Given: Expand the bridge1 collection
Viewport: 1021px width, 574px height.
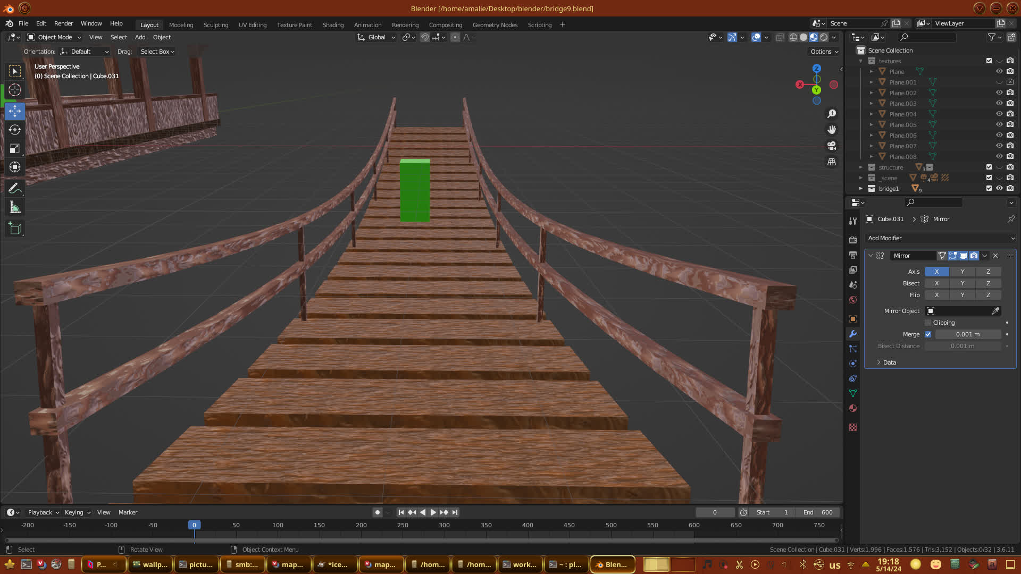Looking at the screenshot, I should [861, 189].
